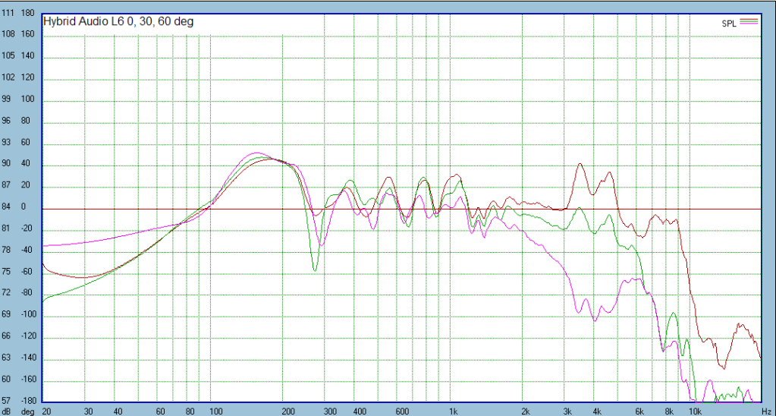Viewport: 776px width, 416px height.
Task: Click the 300 Hz frequency label
Action: tap(331, 411)
